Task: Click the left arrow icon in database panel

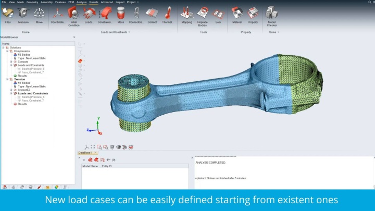Action: pos(108,160)
